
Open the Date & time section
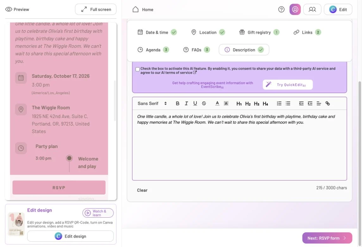click(x=157, y=32)
